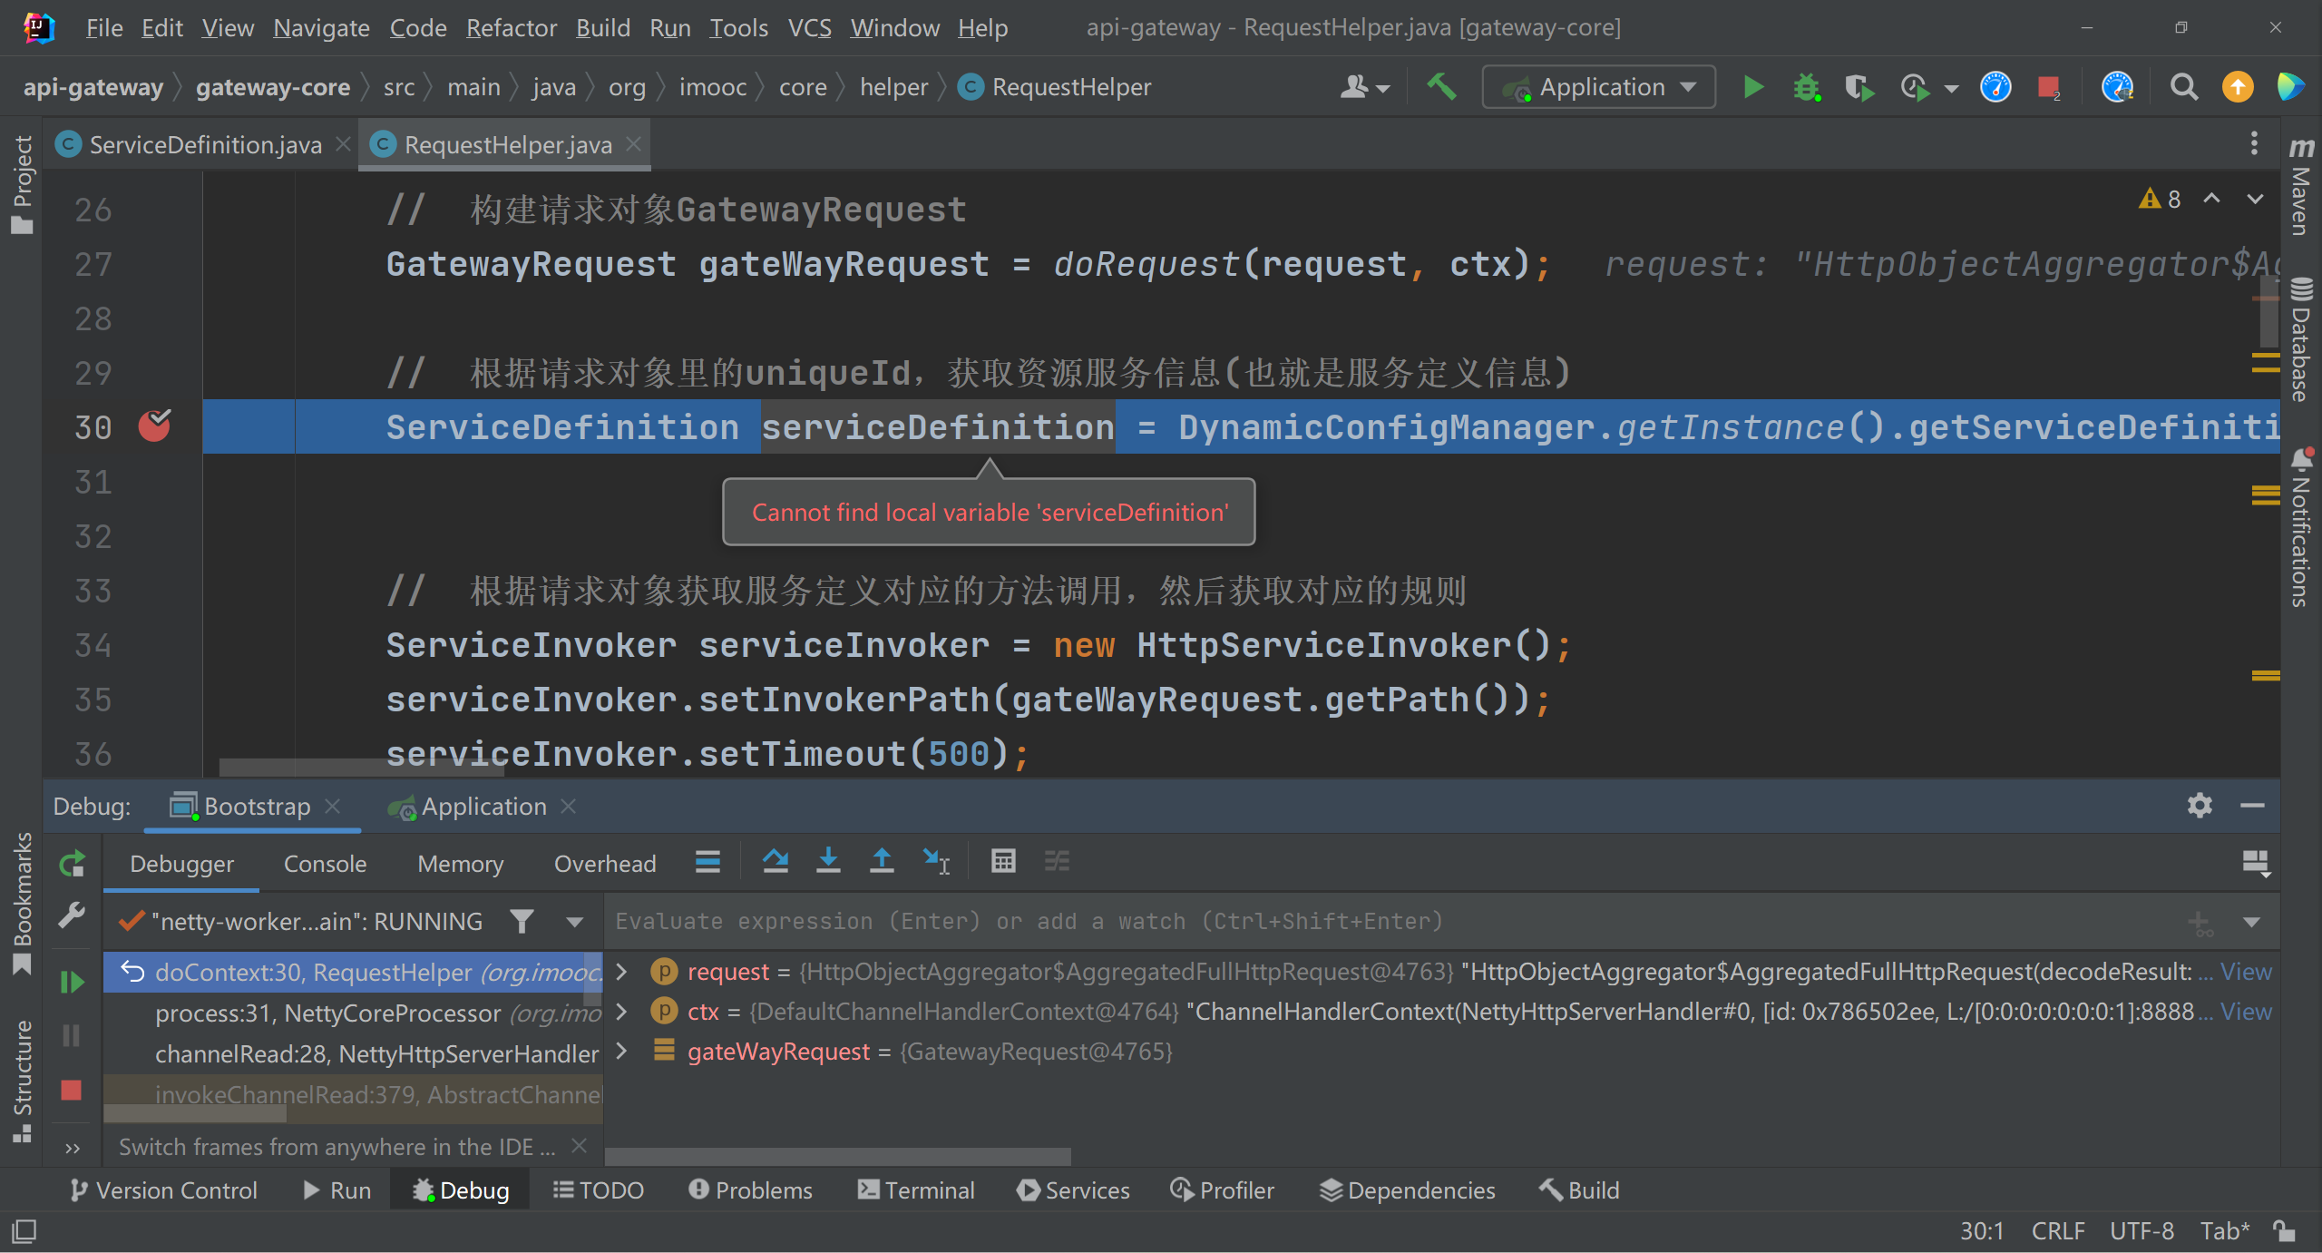Close the RequestHelper.java tab
2322x1253 pixels.
coord(634,144)
